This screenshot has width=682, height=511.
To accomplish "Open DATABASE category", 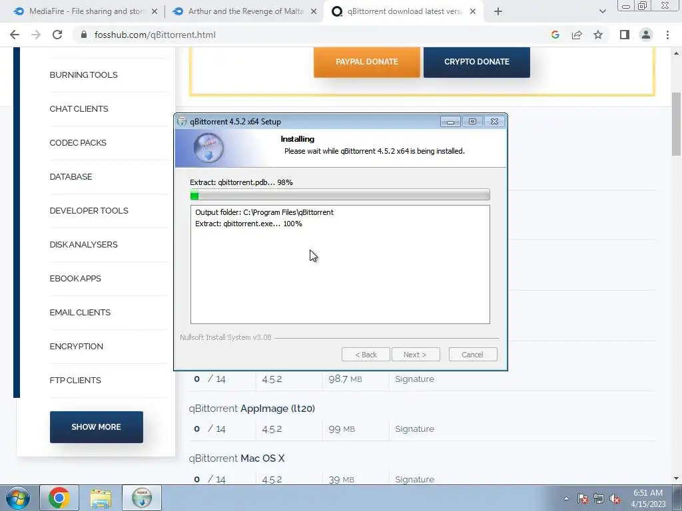I will click(x=71, y=176).
